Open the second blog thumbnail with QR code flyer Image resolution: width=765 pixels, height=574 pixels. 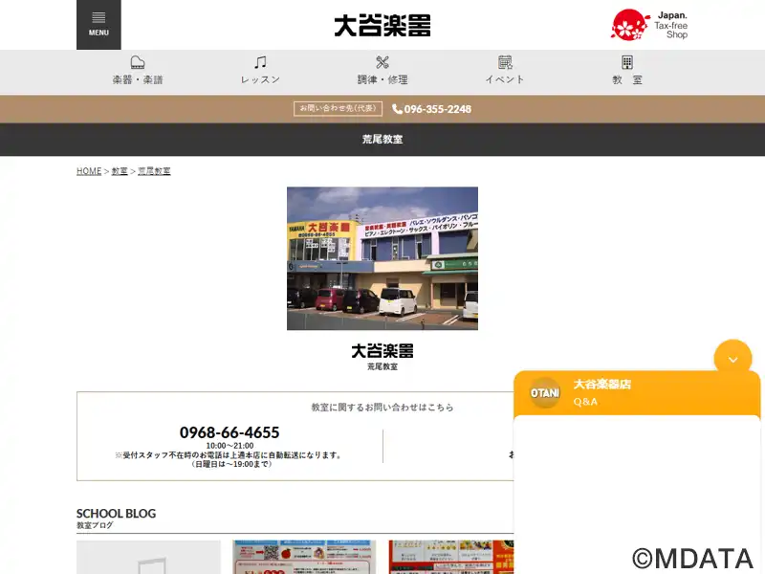coord(304,557)
